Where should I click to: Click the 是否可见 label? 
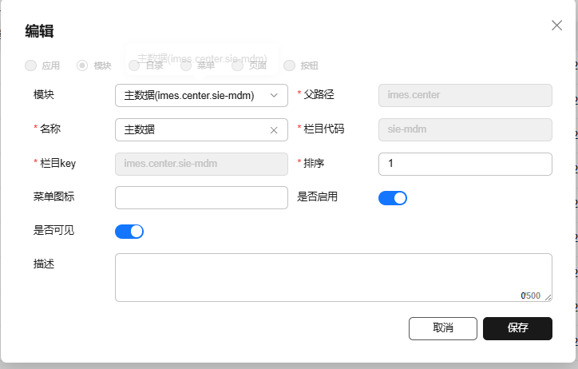tap(53, 230)
